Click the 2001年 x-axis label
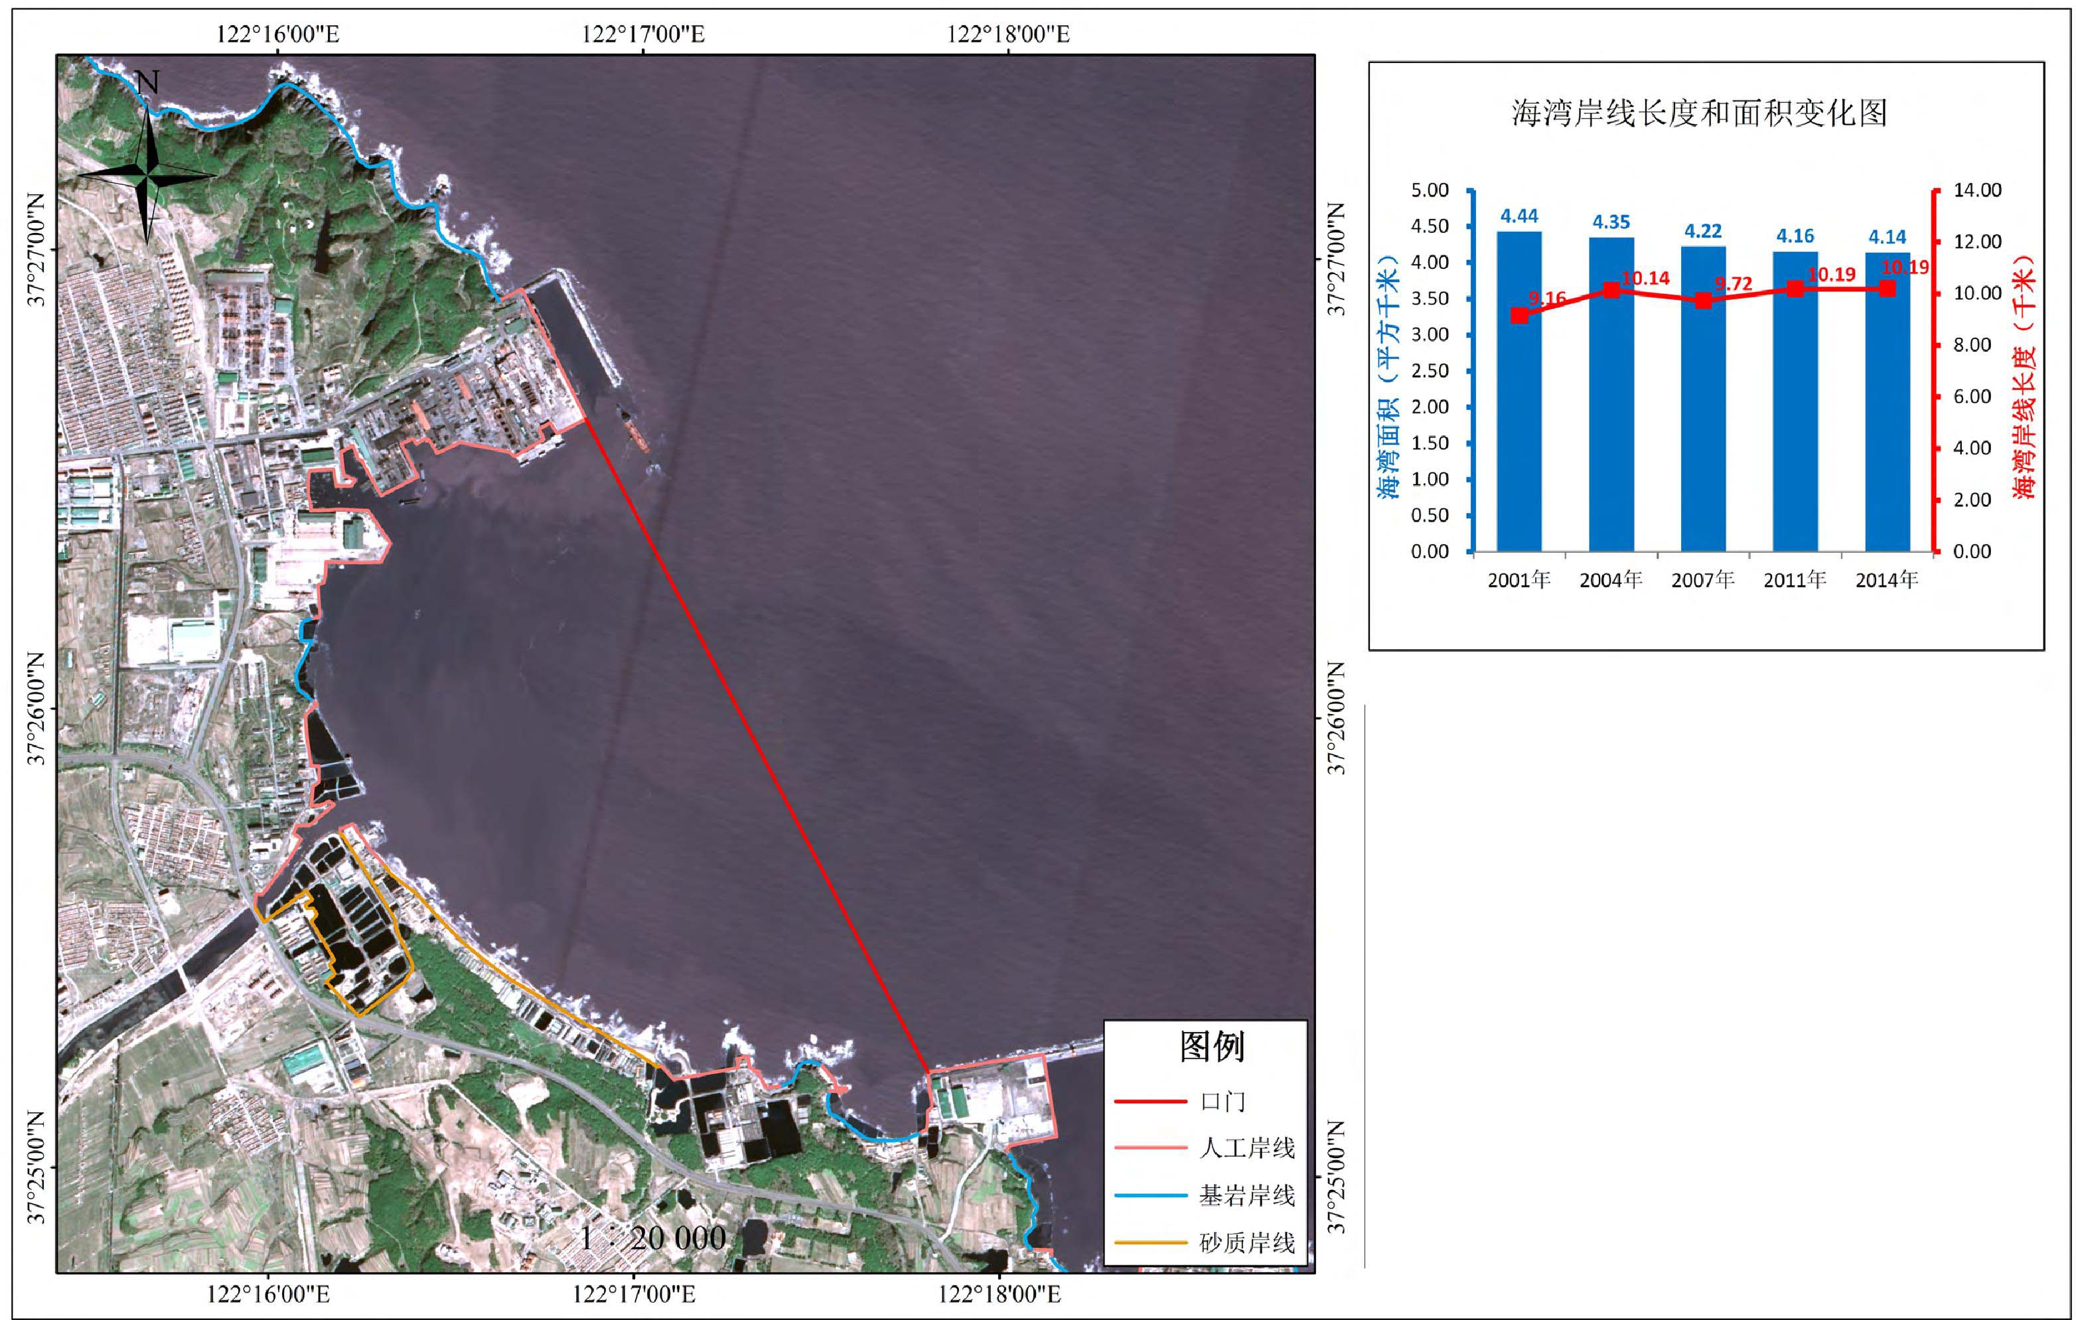The height and width of the screenshot is (1320, 2076). (1519, 580)
